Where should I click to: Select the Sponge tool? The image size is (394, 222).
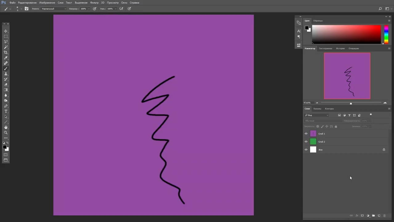(6, 101)
